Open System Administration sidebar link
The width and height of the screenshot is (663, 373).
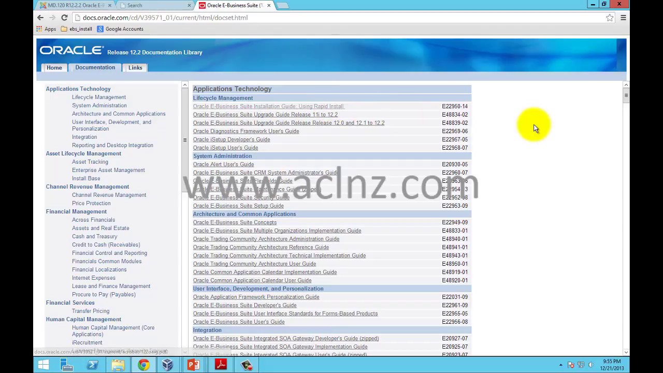(99, 106)
